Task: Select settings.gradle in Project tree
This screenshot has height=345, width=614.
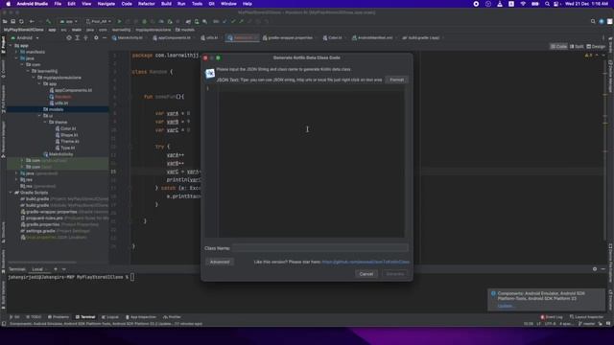Action: pos(40,231)
